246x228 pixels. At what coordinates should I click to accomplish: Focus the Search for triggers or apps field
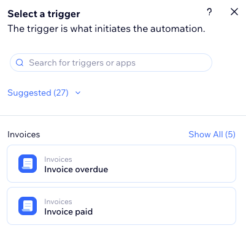click(111, 63)
